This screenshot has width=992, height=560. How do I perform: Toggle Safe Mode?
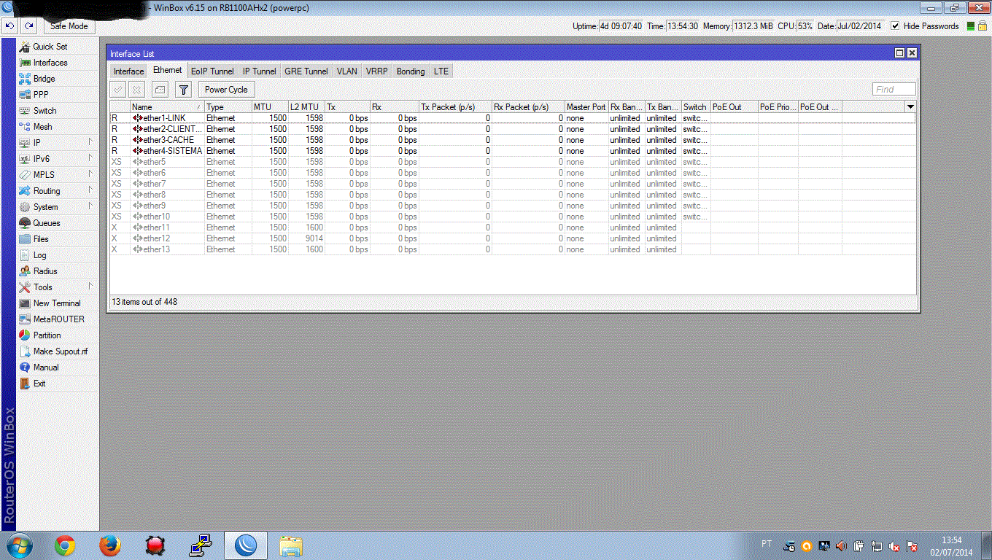[69, 26]
